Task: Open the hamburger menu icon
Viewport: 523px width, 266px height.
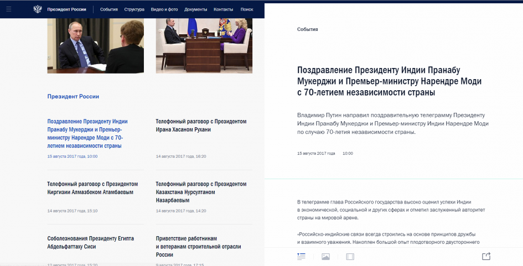Action: [x=9, y=9]
